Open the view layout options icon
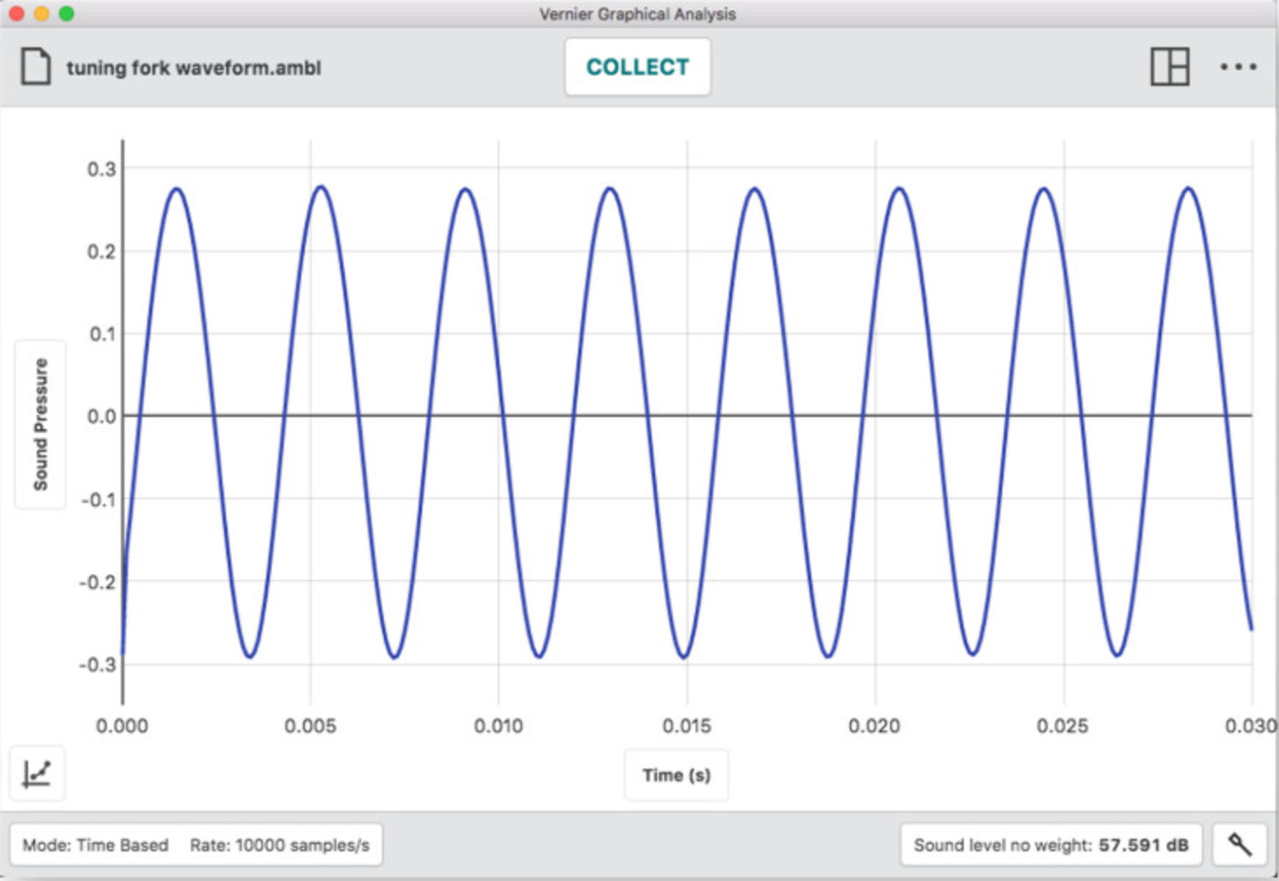 coord(1169,67)
